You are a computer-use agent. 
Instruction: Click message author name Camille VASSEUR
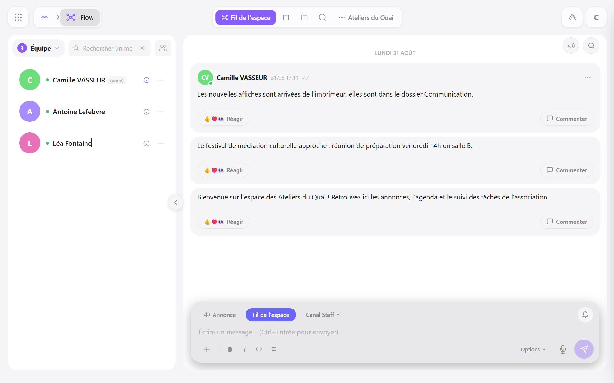[x=242, y=78]
